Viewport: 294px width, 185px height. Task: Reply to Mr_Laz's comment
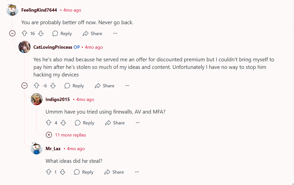(84, 172)
